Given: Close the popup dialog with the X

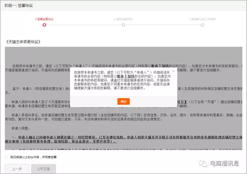Looking at the screenshot, I should pyautogui.click(x=173, y=71).
